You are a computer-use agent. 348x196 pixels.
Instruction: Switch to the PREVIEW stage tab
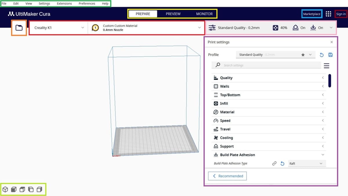point(173,14)
